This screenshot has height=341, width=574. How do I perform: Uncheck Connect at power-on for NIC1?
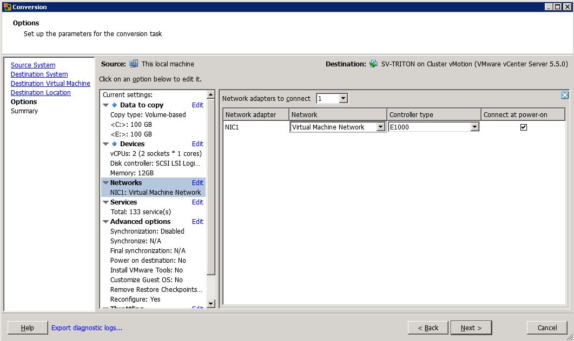point(523,127)
